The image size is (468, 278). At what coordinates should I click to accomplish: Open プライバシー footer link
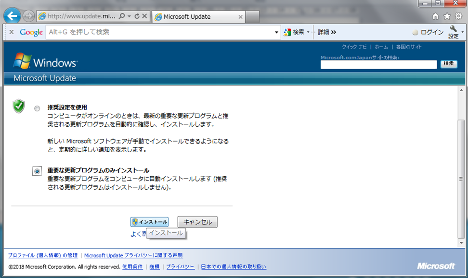180,266
